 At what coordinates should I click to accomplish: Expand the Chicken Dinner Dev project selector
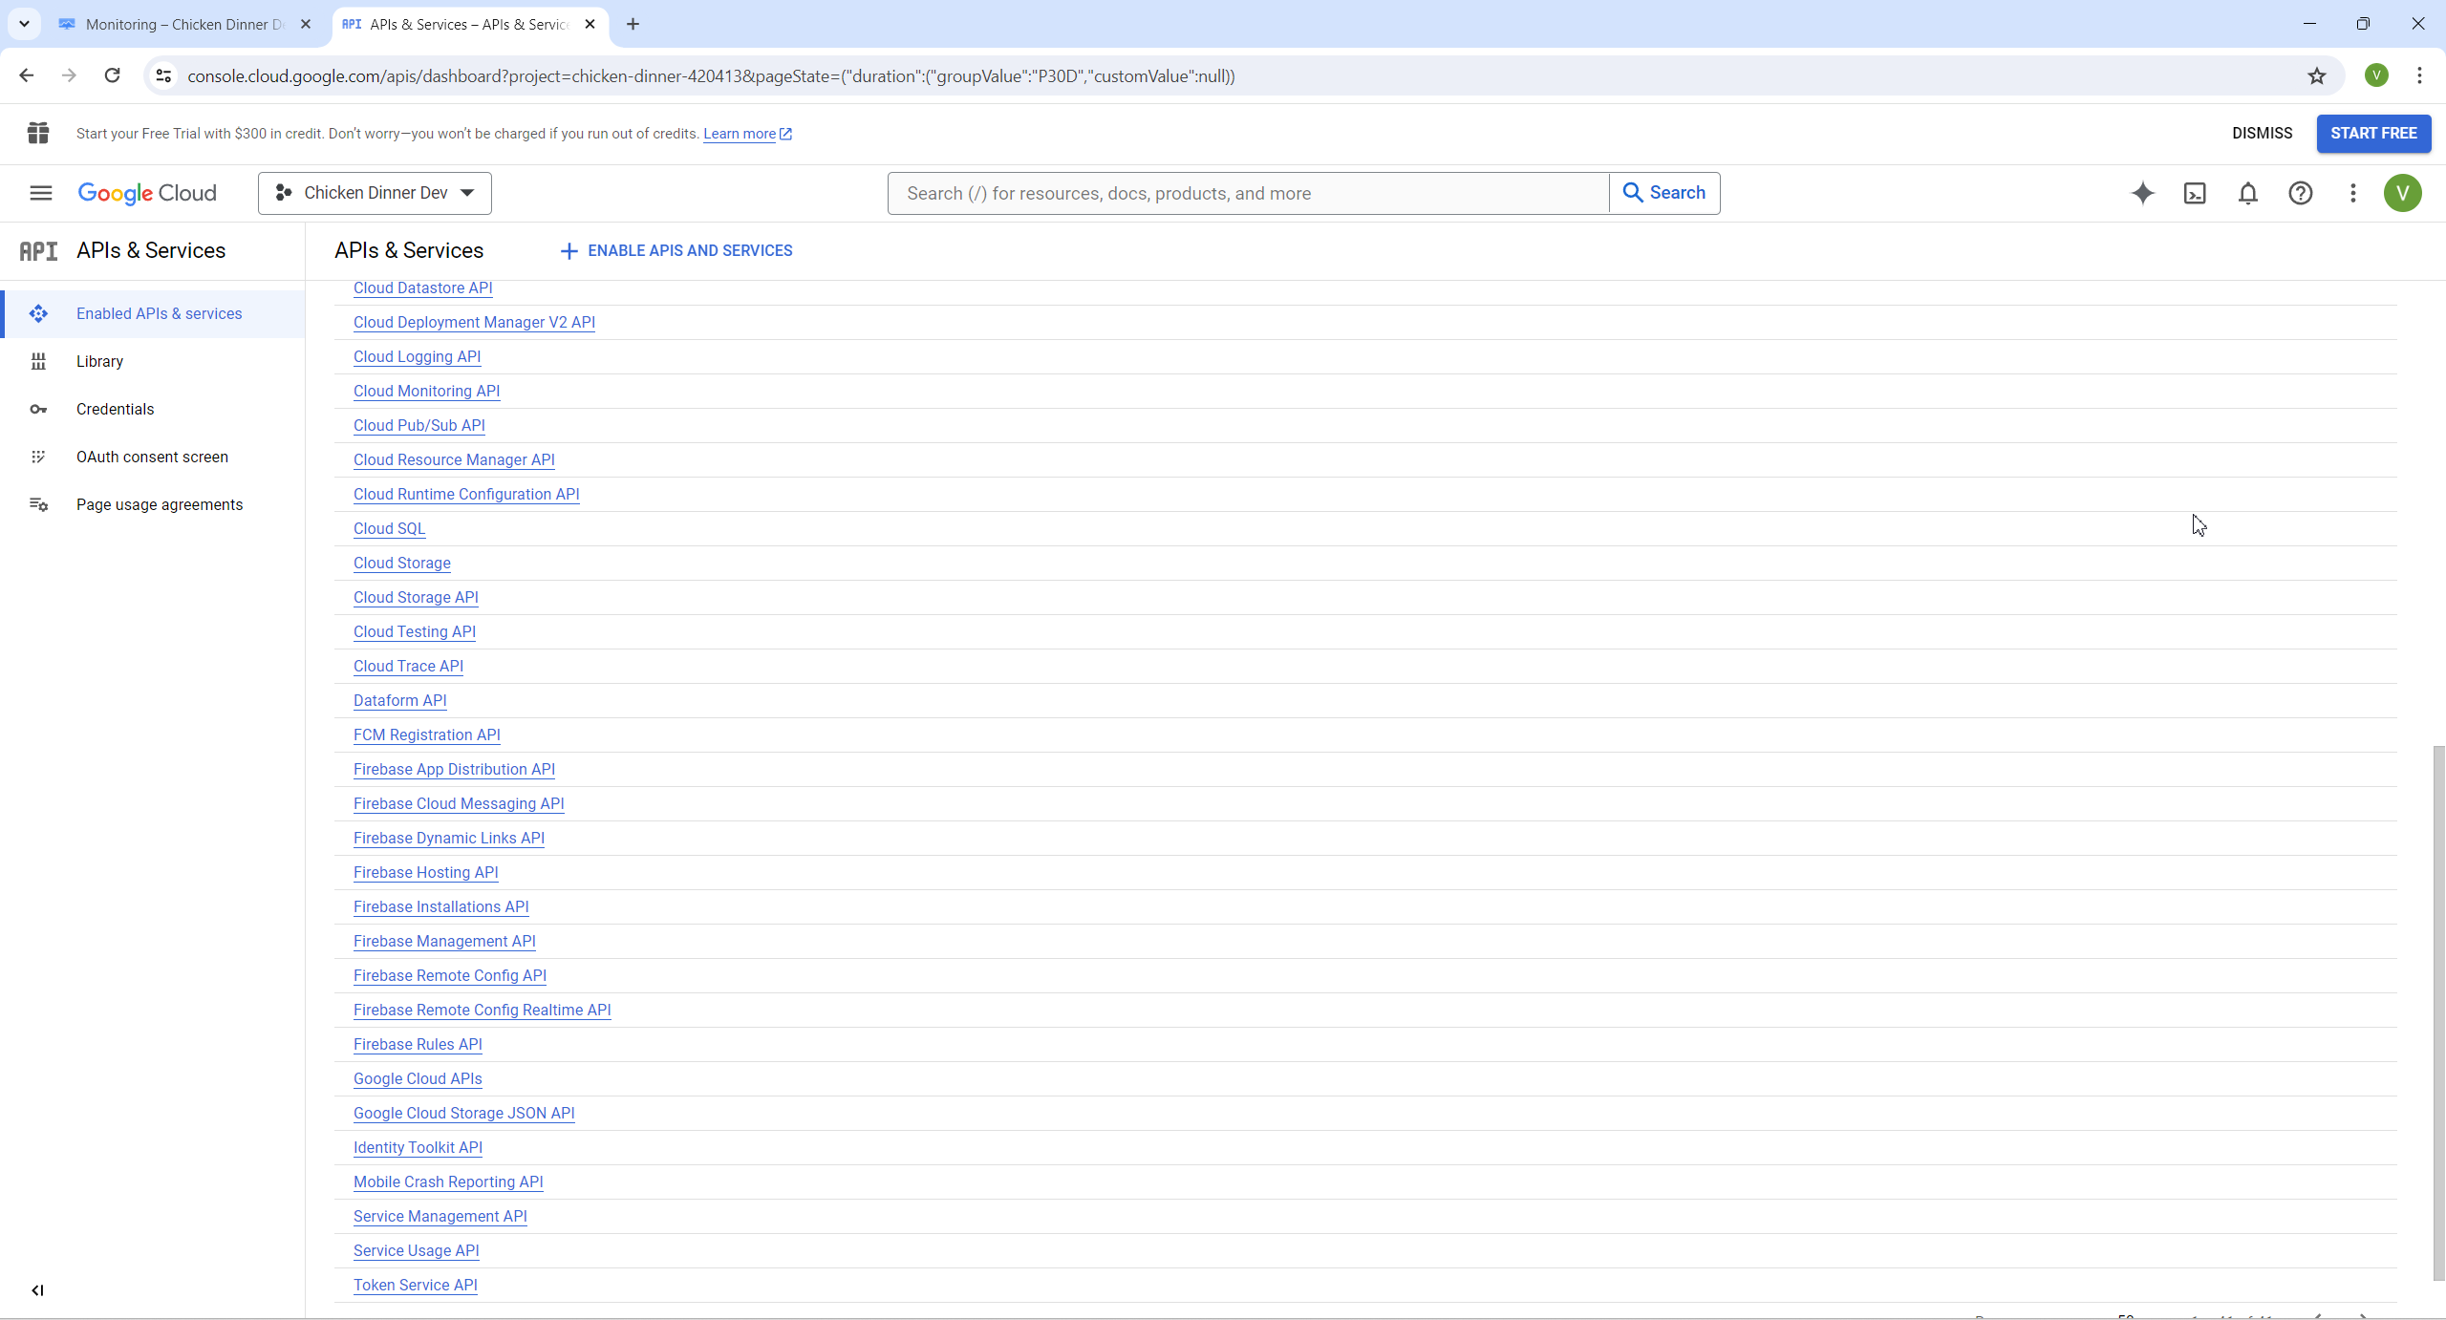[x=375, y=193]
